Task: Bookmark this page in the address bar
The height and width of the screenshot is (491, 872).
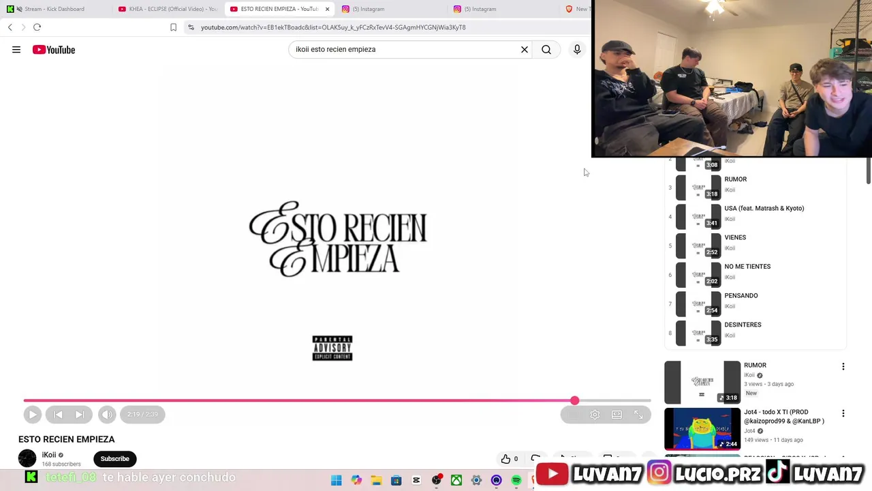Action: point(173,27)
